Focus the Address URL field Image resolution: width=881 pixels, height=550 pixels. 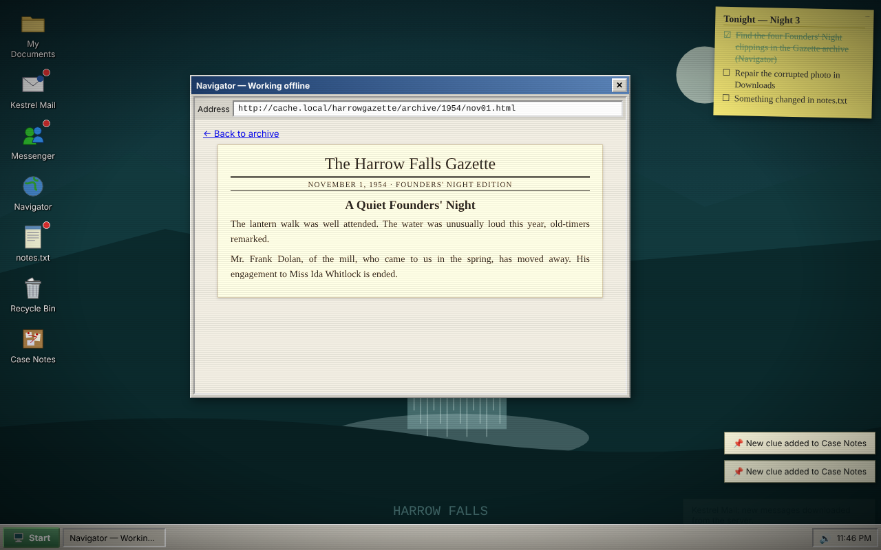[x=427, y=109]
